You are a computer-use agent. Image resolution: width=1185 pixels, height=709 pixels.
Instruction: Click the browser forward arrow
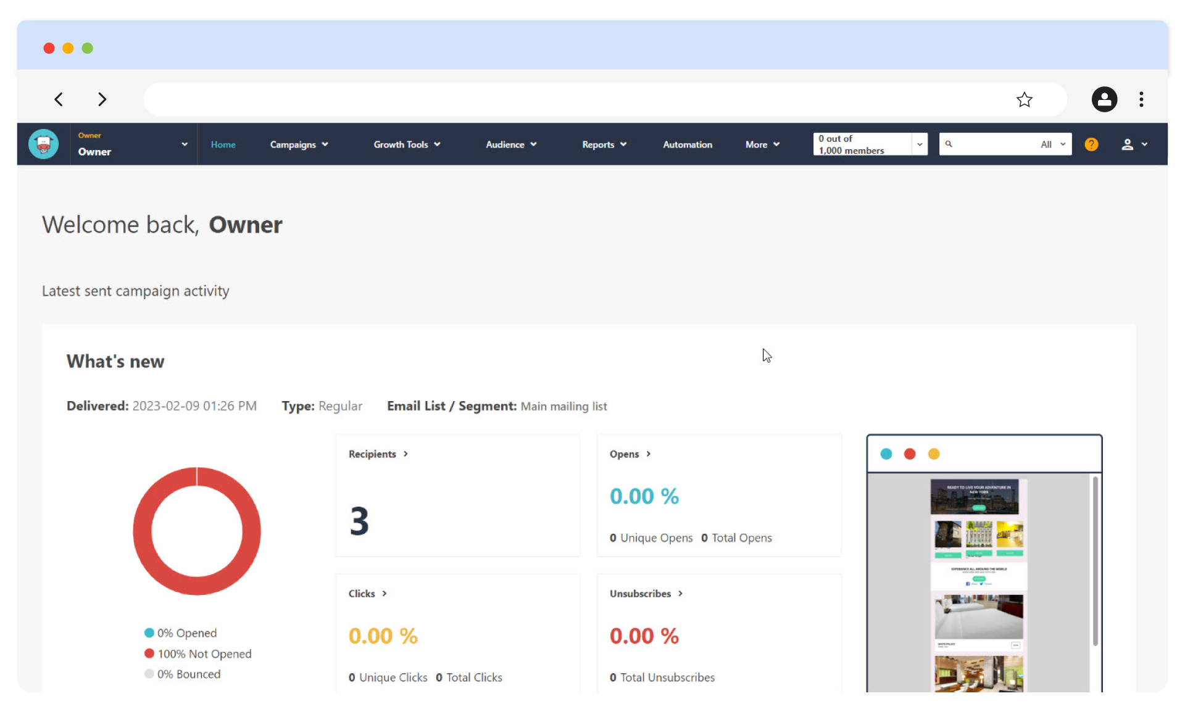click(102, 99)
